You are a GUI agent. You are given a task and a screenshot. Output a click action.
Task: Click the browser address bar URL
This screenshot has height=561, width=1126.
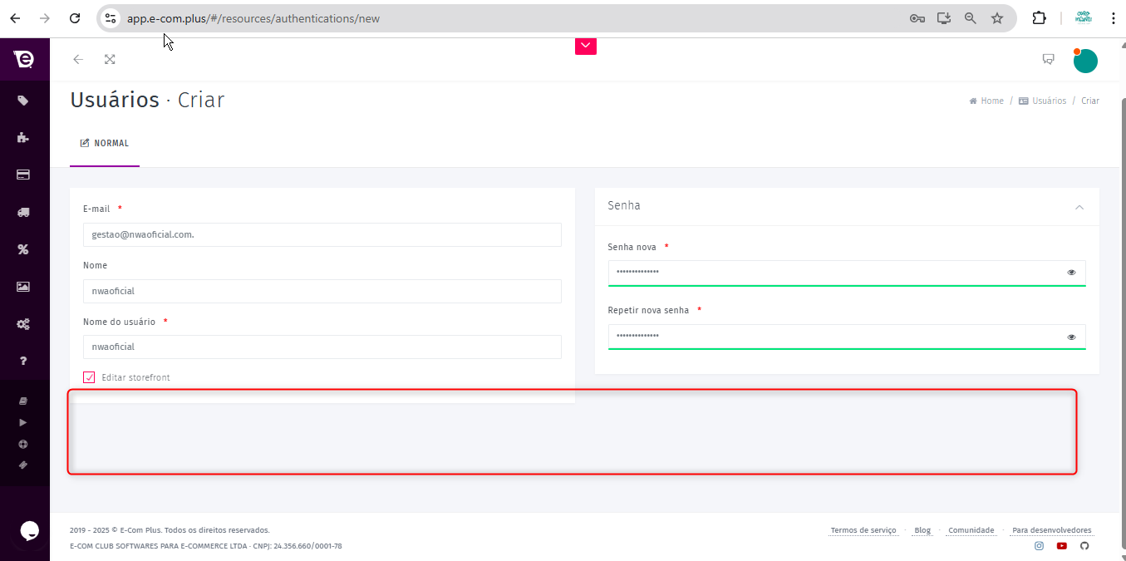(x=253, y=18)
